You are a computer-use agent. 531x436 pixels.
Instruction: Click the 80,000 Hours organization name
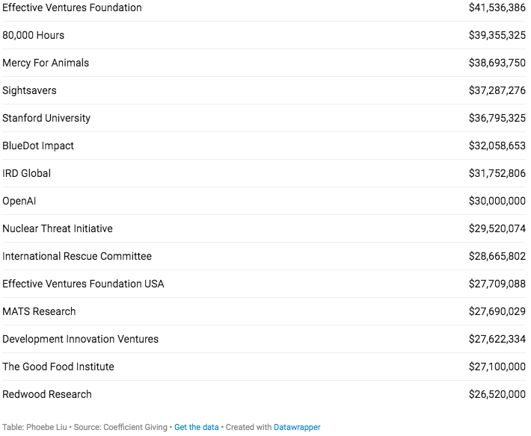pos(34,35)
